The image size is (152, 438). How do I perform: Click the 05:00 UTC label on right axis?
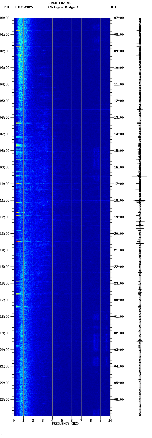(119, 383)
